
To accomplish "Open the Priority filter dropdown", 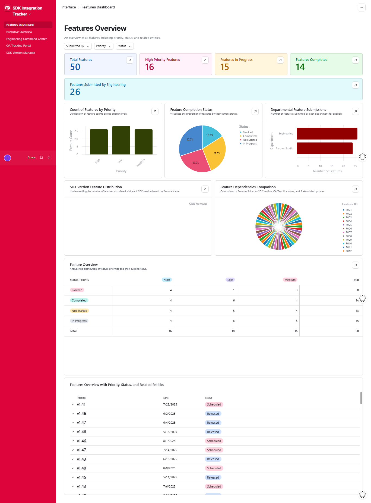I will click(104, 46).
